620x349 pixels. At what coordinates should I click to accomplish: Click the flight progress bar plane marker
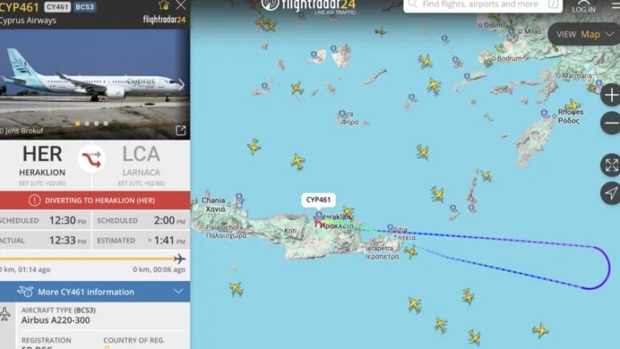tap(179, 259)
